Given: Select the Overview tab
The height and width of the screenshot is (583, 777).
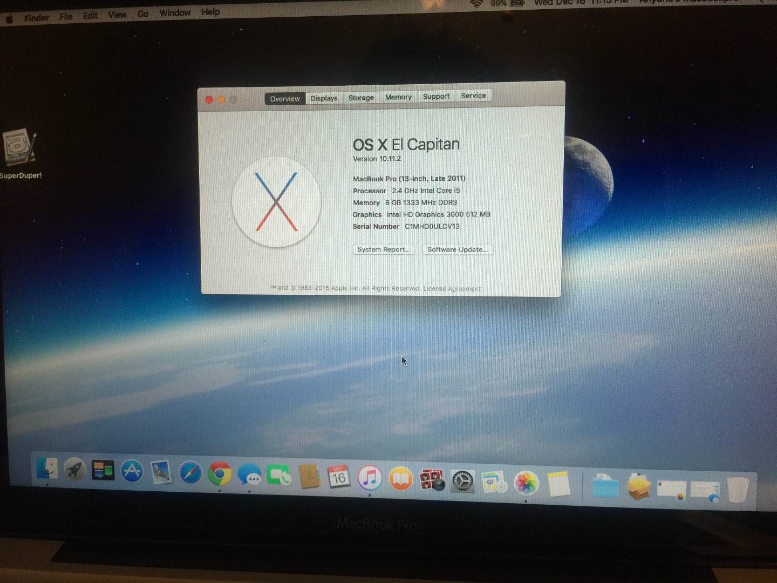Looking at the screenshot, I should click(285, 99).
